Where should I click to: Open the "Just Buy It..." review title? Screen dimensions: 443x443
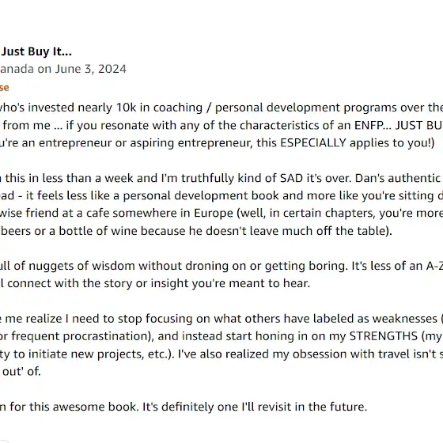tap(36, 51)
